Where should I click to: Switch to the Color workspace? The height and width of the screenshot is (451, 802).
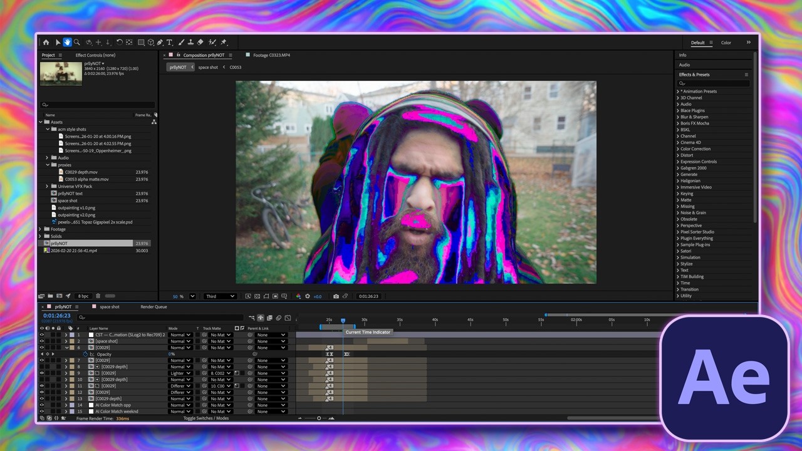[x=726, y=43]
